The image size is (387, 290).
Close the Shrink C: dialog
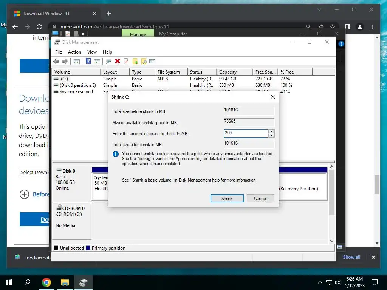pyautogui.click(x=273, y=97)
